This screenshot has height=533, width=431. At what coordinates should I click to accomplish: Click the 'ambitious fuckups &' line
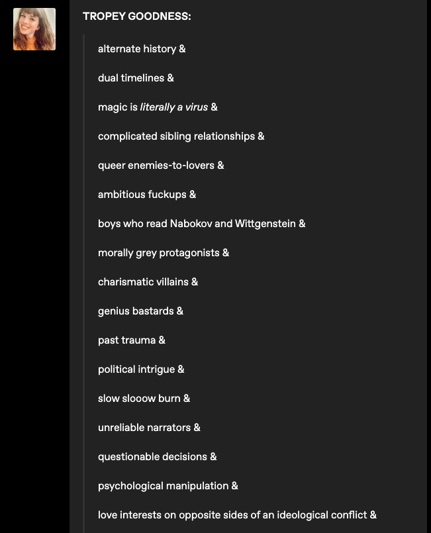pyautogui.click(x=147, y=195)
